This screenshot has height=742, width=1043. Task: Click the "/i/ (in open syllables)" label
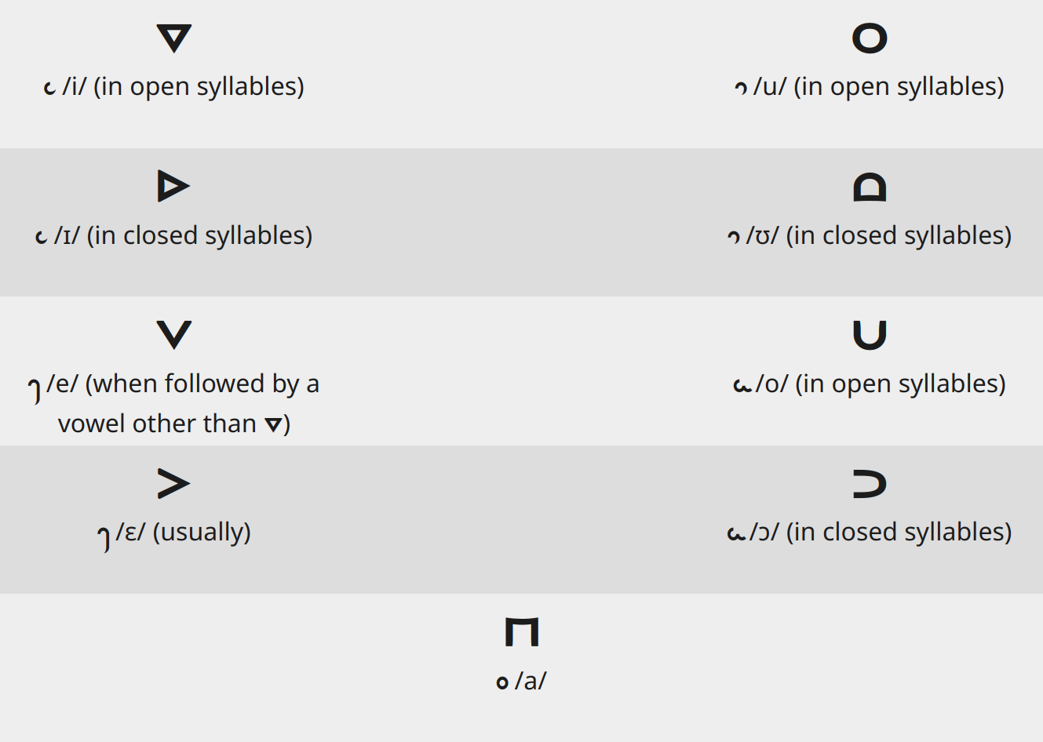tap(183, 86)
